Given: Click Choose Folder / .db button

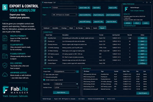Looking at the screenshot, I should [84, 7].
